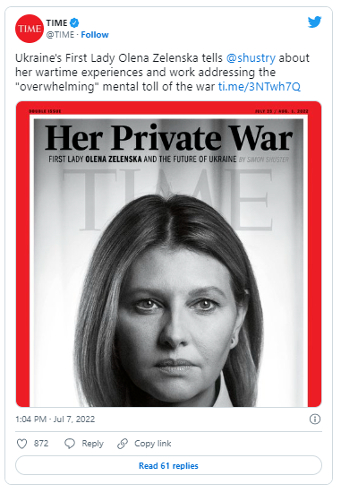This screenshot has height=493, width=341.
Task: Click the copy link chain icon
Action: (122, 444)
